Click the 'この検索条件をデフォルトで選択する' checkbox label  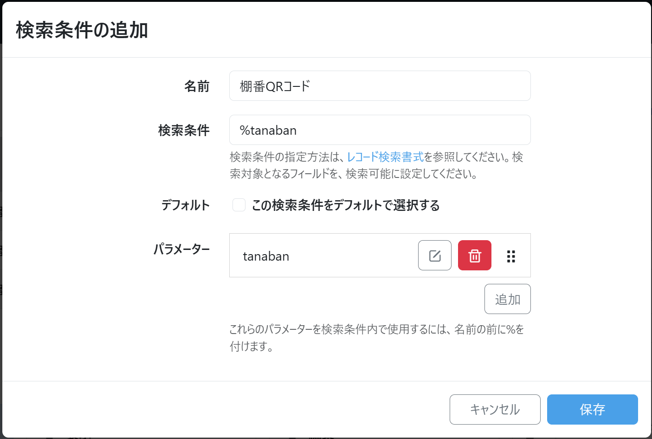coord(345,205)
